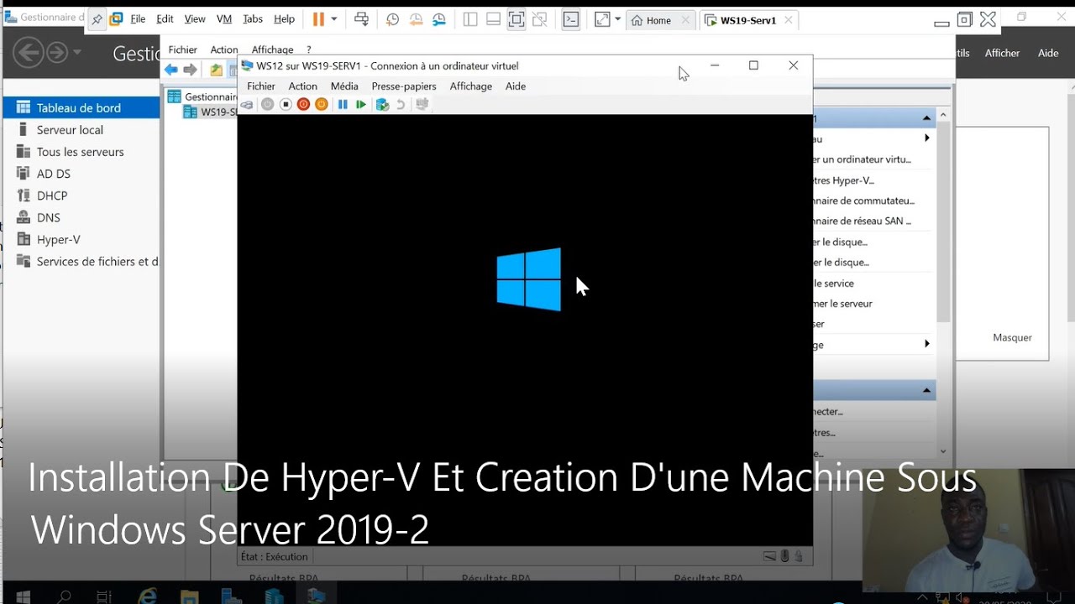
Task: Go forward in Hyper-V Manager toolbar
Action: pos(191,70)
